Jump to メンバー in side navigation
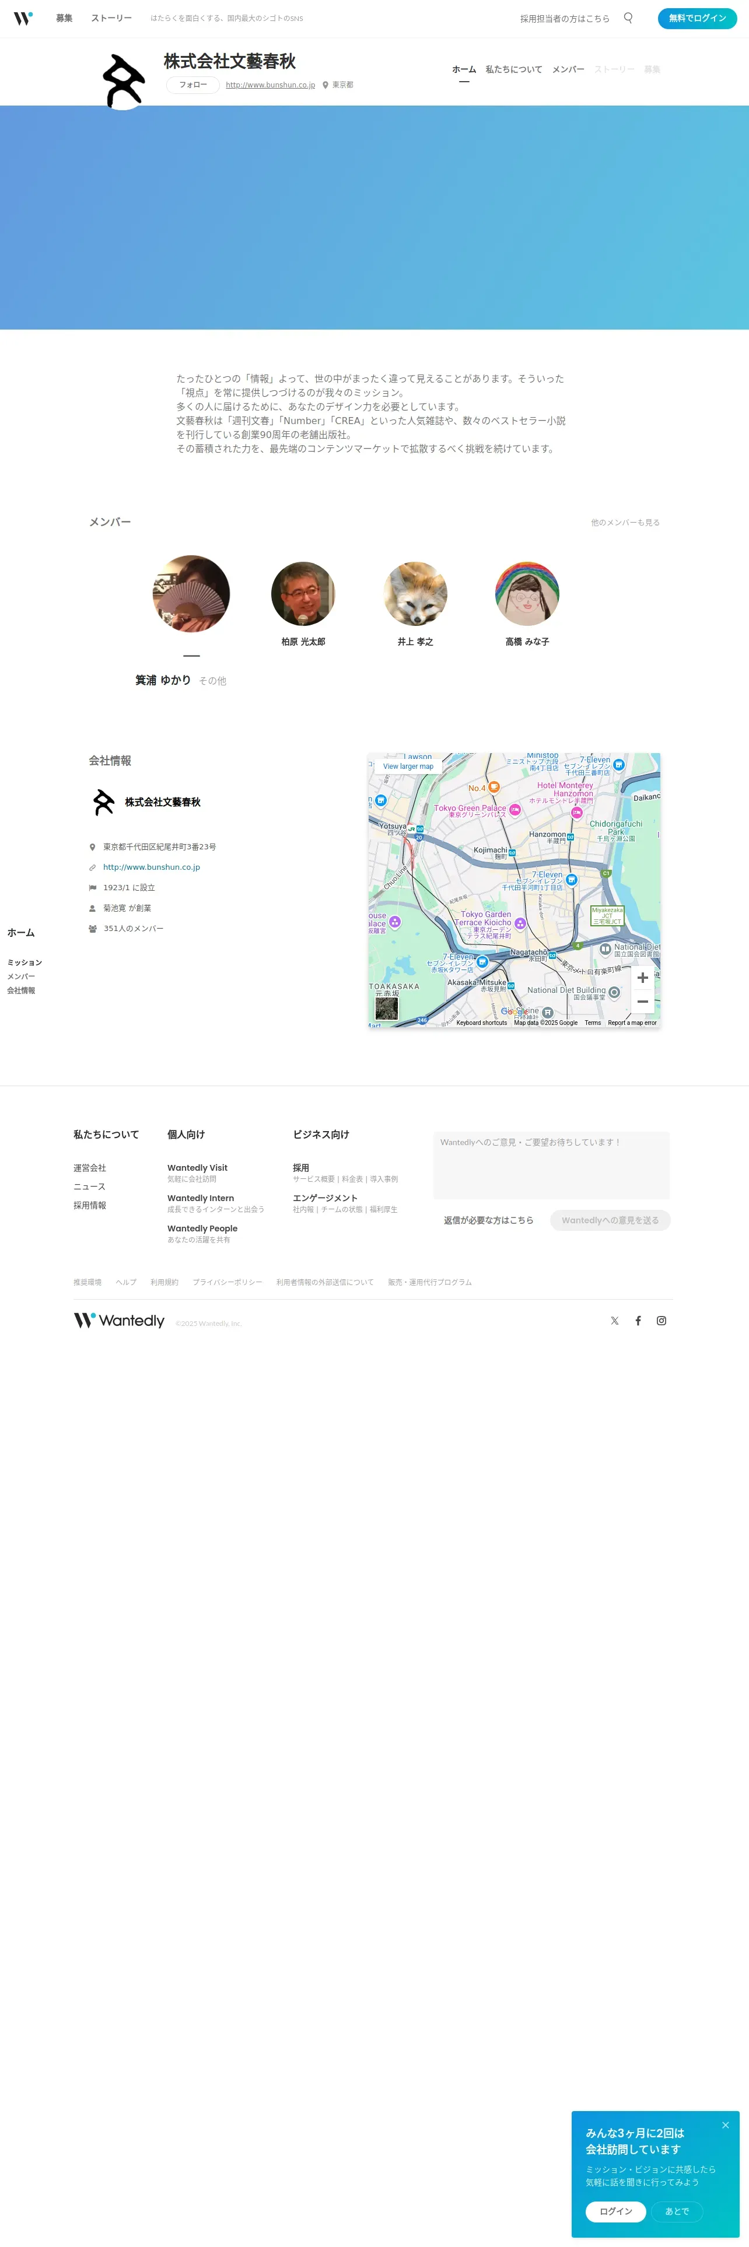 21,977
